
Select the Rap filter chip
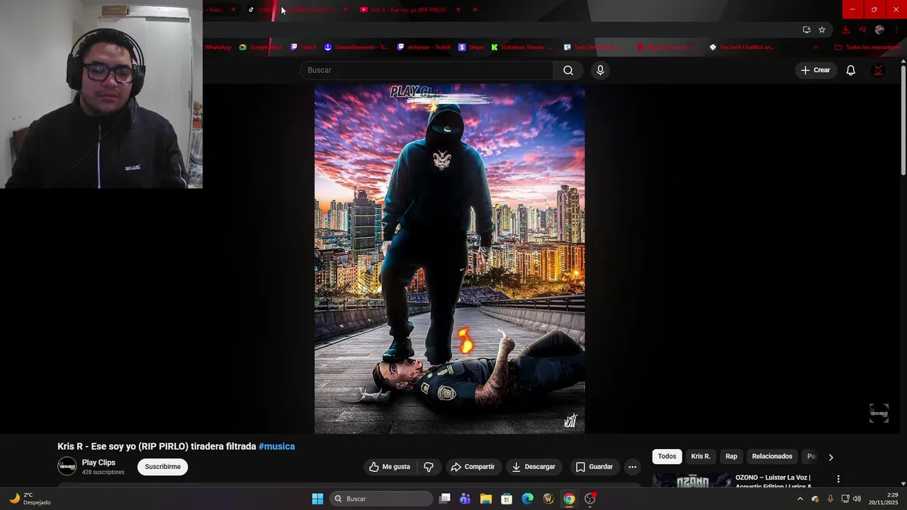pos(731,456)
